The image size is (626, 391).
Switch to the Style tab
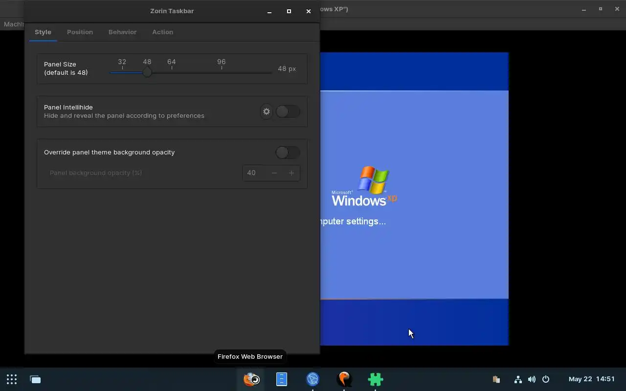43,32
